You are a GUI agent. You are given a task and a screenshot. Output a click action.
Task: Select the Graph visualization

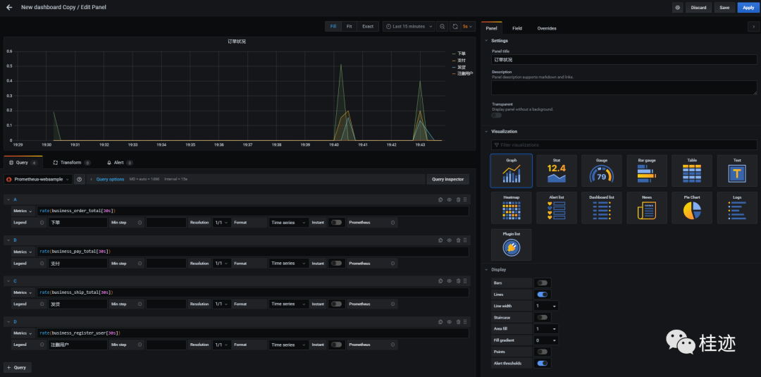tap(511, 171)
